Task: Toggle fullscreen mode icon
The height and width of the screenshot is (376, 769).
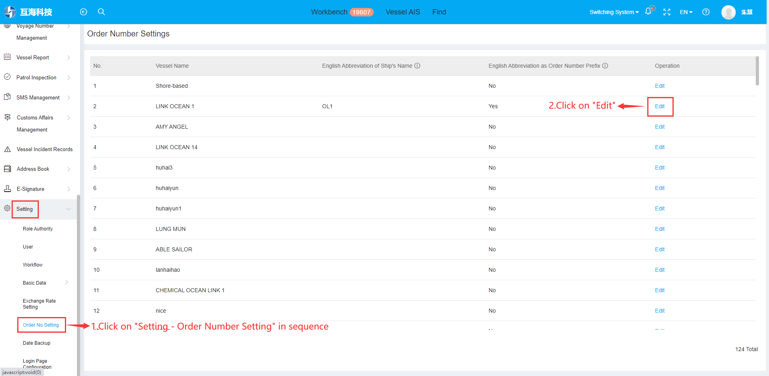Action: pyautogui.click(x=666, y=12)
